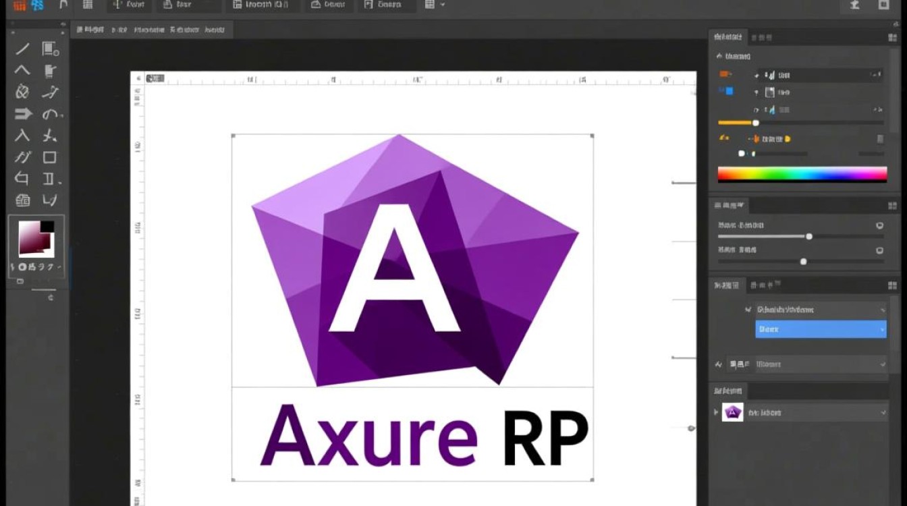
Task: Select the arrow selection tool
Action: pos(22,114)
